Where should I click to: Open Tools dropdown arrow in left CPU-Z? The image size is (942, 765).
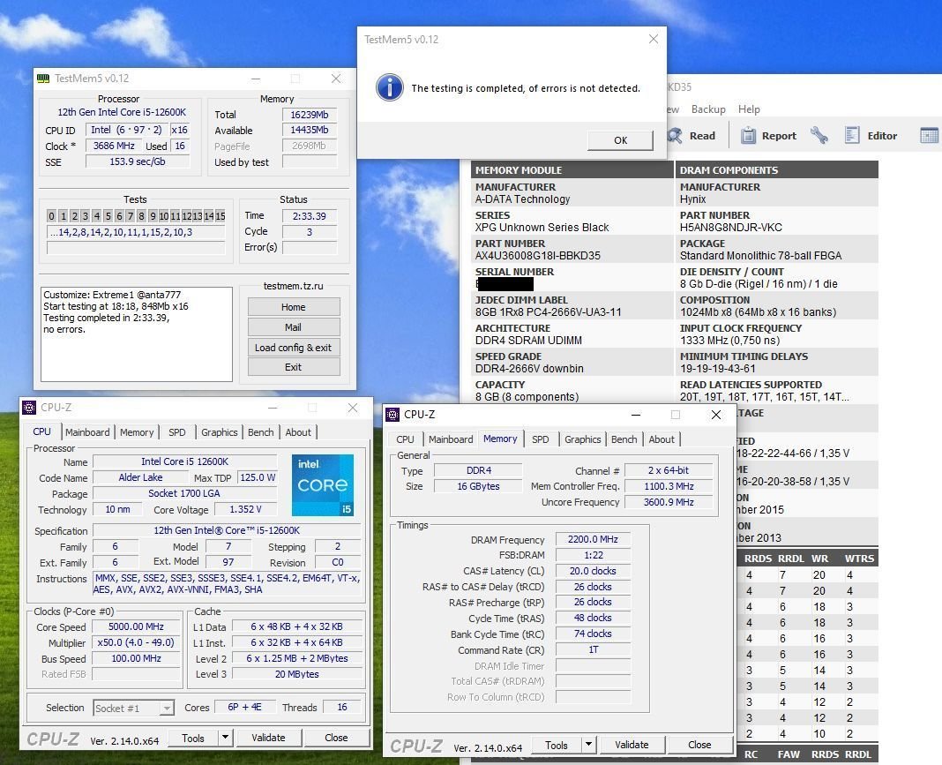(x=225, y=738)
